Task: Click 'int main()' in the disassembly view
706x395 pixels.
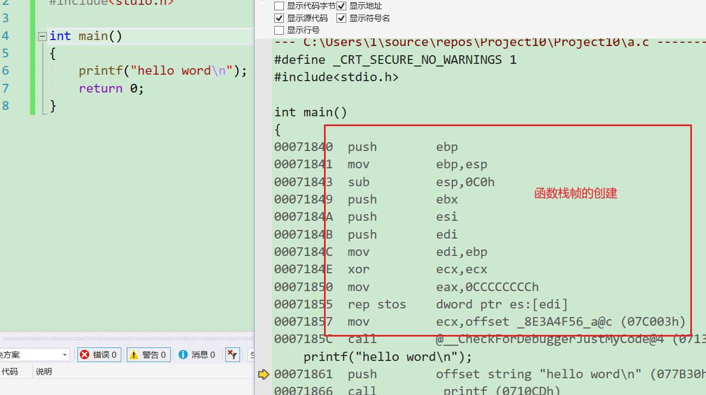Action: pos(310,113)
